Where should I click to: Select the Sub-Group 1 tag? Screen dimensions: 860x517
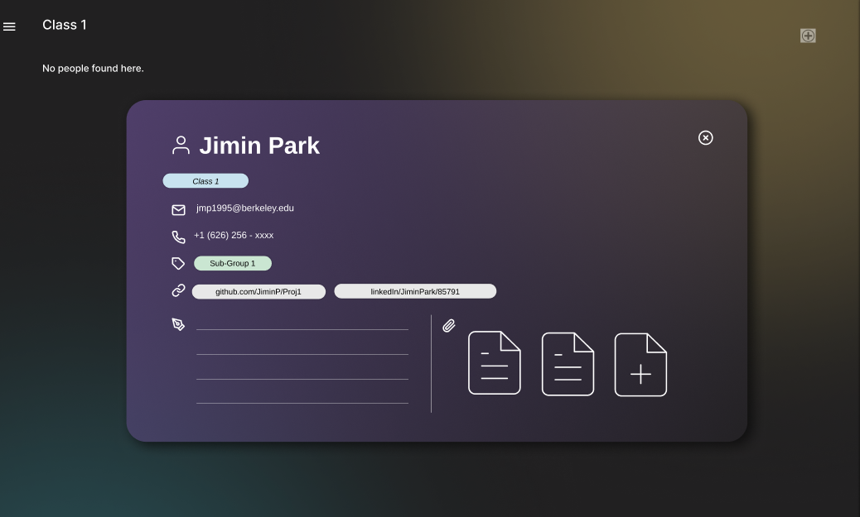click(233, 263)
